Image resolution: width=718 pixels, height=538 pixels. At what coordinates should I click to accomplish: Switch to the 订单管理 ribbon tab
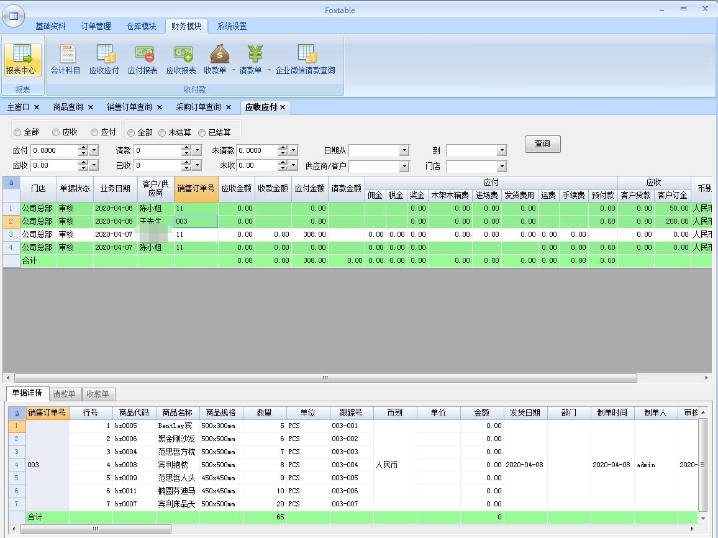(96, 26)
